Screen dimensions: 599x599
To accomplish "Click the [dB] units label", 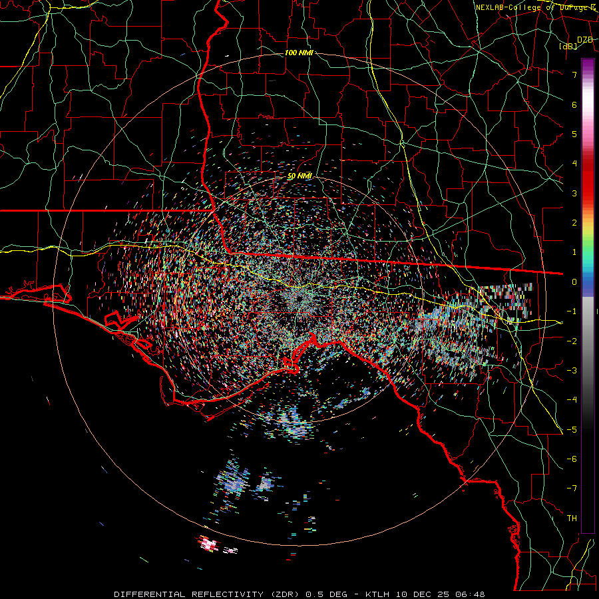I will [x=568, y=47].
